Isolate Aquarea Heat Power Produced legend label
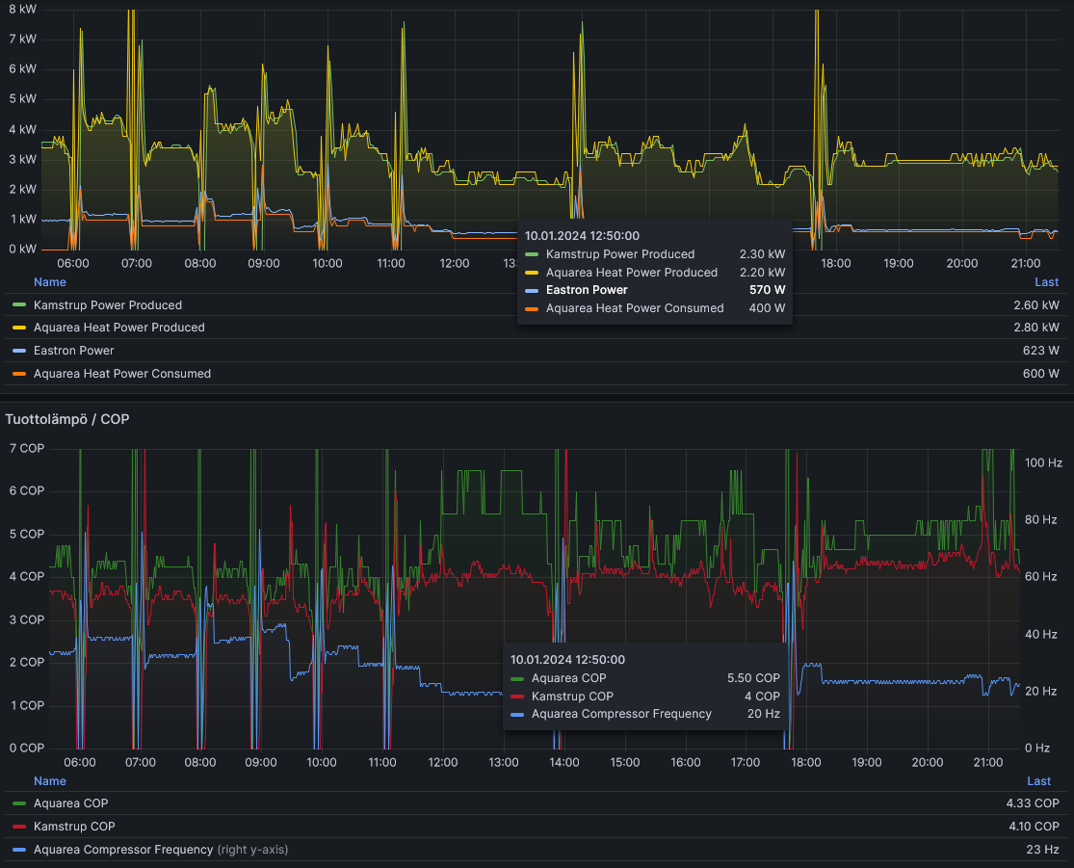The height and width of the screenshot is (868, 1074). pyautogui.click(x=118, y=328)
